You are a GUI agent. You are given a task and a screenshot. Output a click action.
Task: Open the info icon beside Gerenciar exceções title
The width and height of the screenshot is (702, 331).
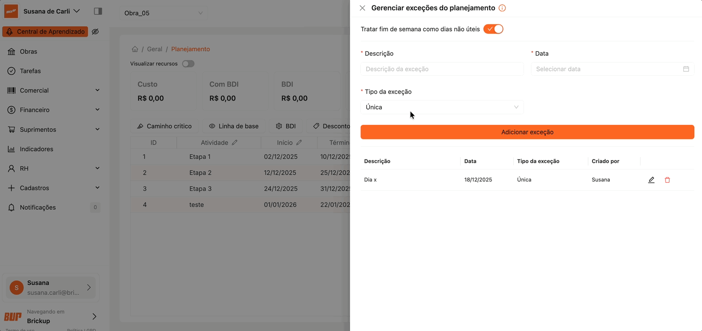502,8
